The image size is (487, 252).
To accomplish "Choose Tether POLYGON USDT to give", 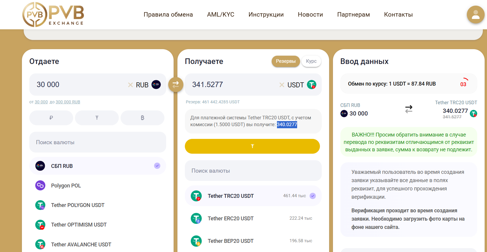I will click(x=98, y=205).
